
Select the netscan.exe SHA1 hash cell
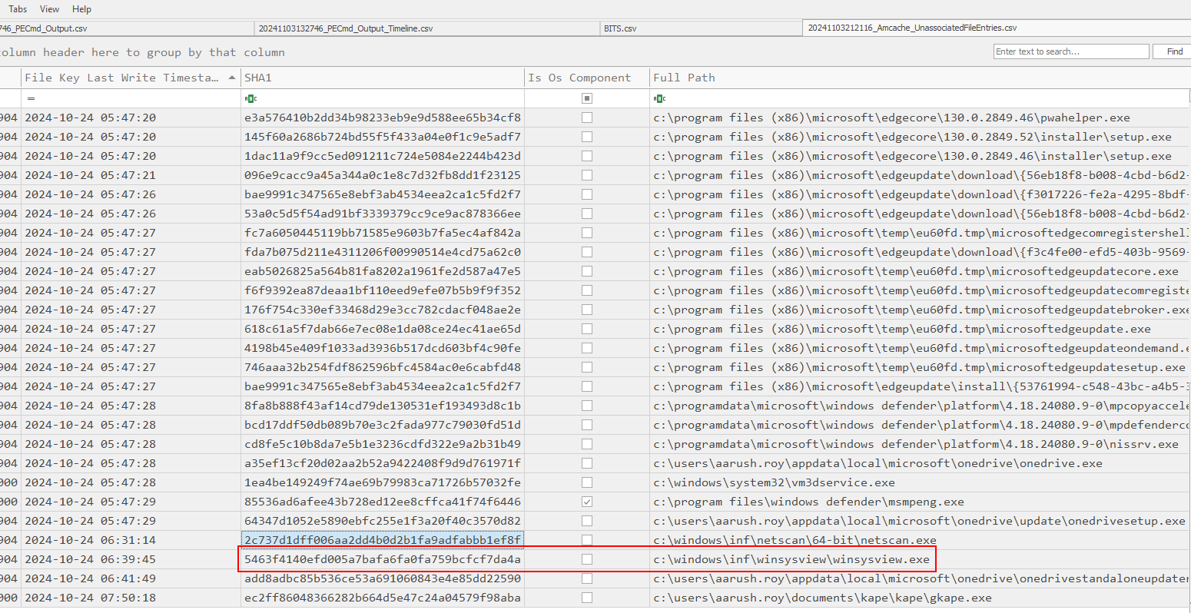[382, 540]
